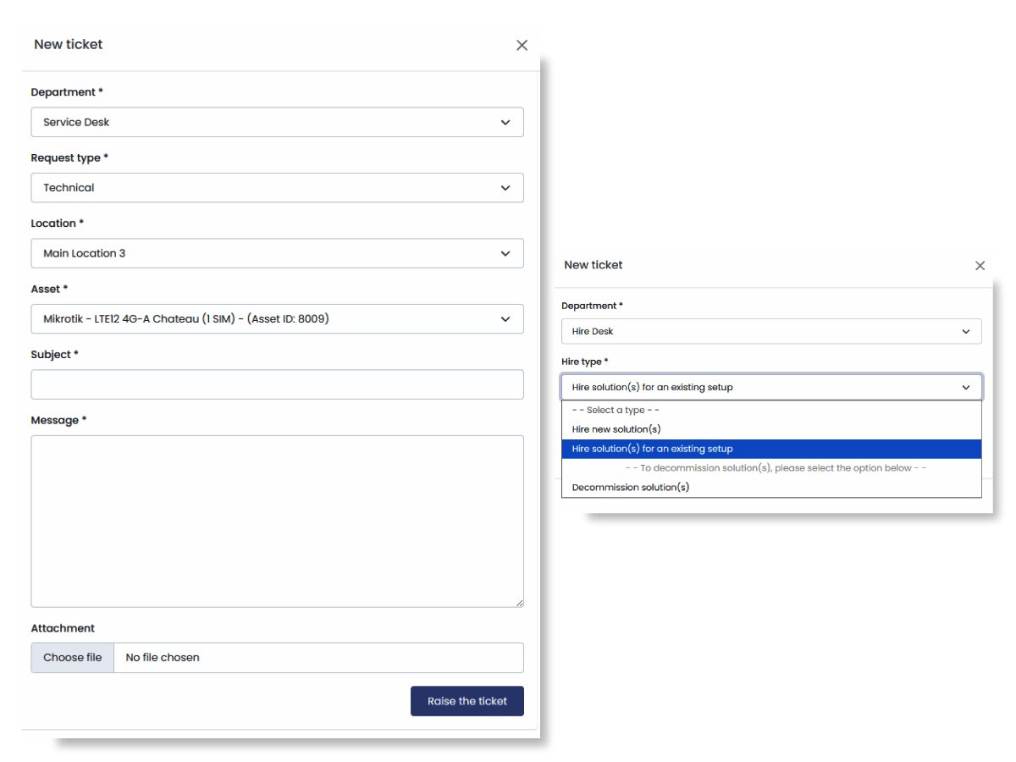The image size is (1016, 762).
Task: Click the 'To decommission solution(s)' separator line
Action: (x=775, y=468)
